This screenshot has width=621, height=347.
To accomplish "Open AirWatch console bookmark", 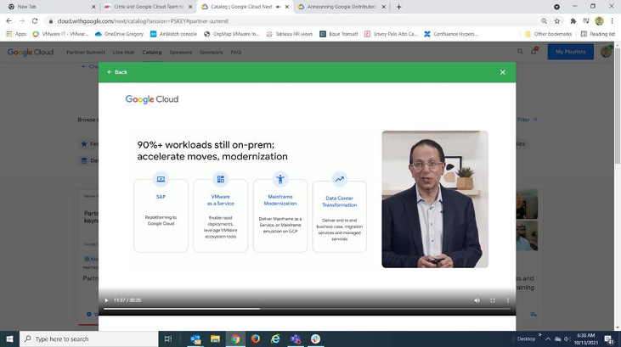I will 173,34.
